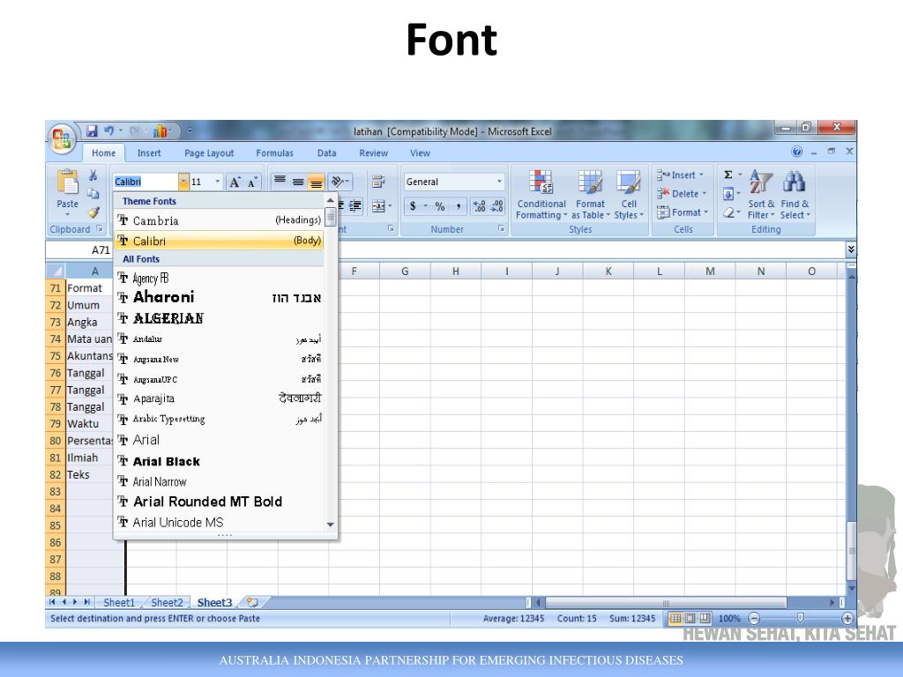
Task: Open the Page Layout ribbon tab
Action: click(x=209, y=153)
